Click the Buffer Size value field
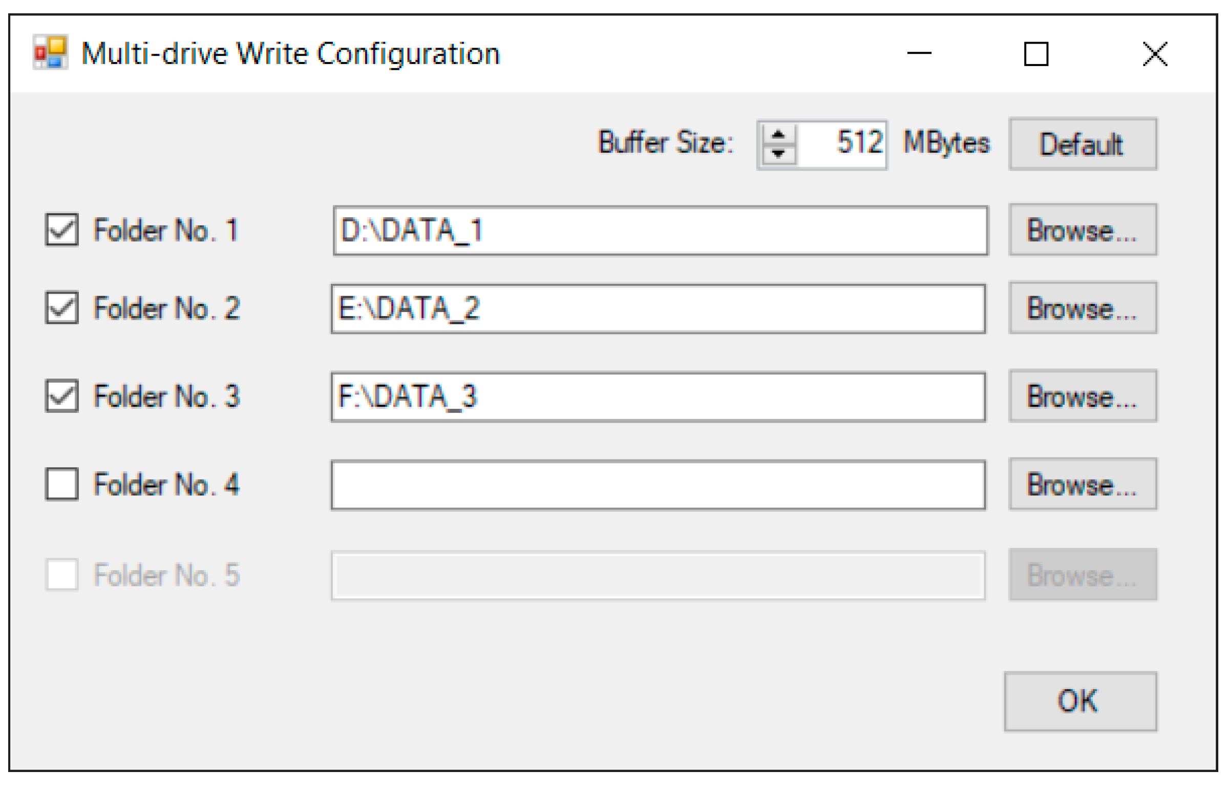The height and width of the screenshot is (792, 1227). 842,143
